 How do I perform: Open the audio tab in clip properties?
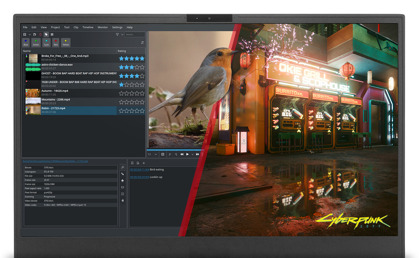(x=123, y=201)
